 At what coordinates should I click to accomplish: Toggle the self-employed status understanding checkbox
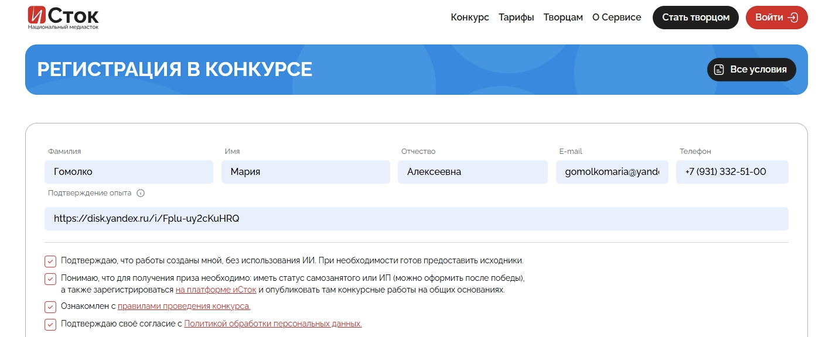click(x=50, y=278)
